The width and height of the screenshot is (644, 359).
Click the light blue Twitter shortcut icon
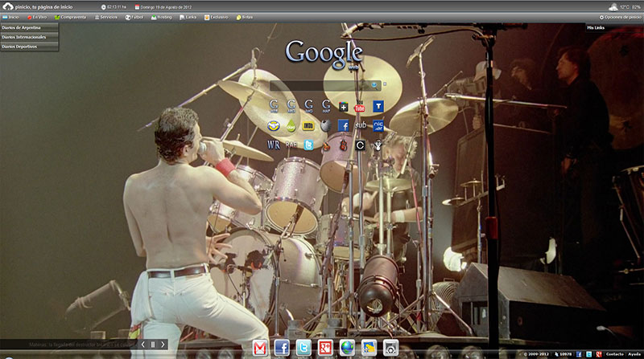click(x=308, y=145)
